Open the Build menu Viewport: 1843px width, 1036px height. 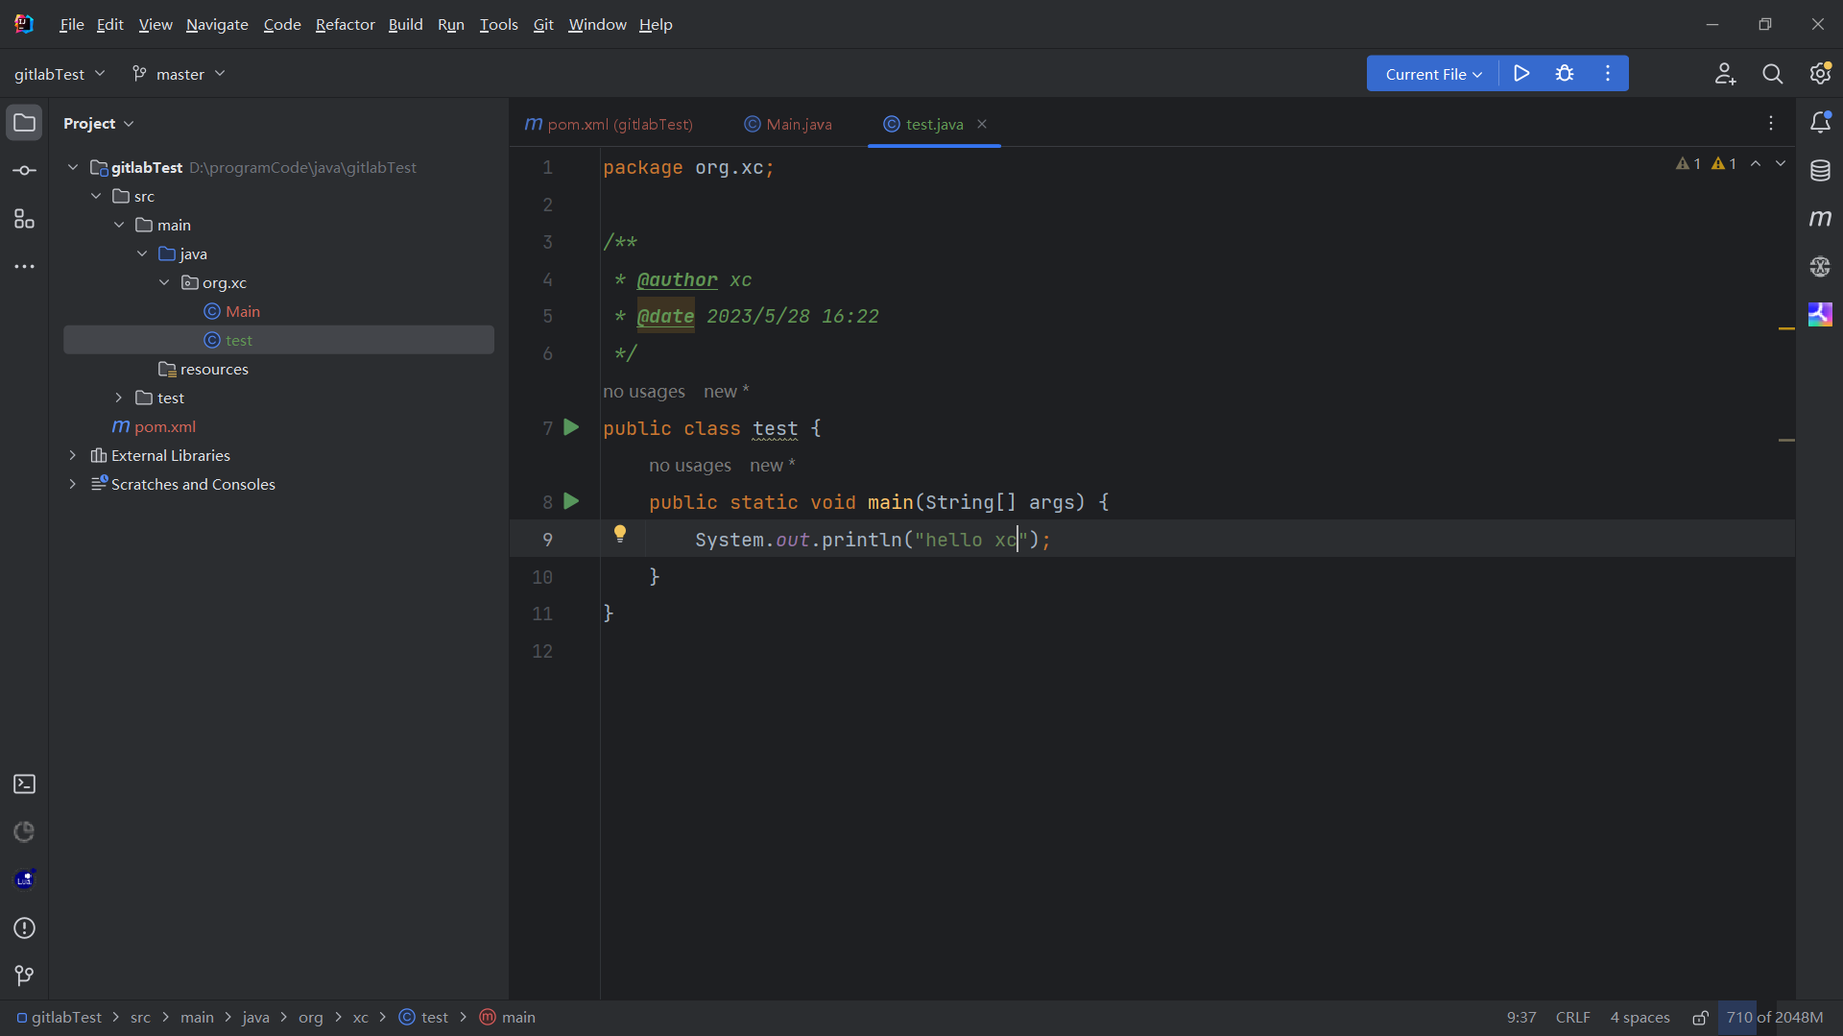[405, 24]
